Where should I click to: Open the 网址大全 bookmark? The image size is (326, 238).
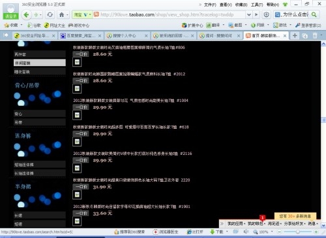tap(55, 25)
